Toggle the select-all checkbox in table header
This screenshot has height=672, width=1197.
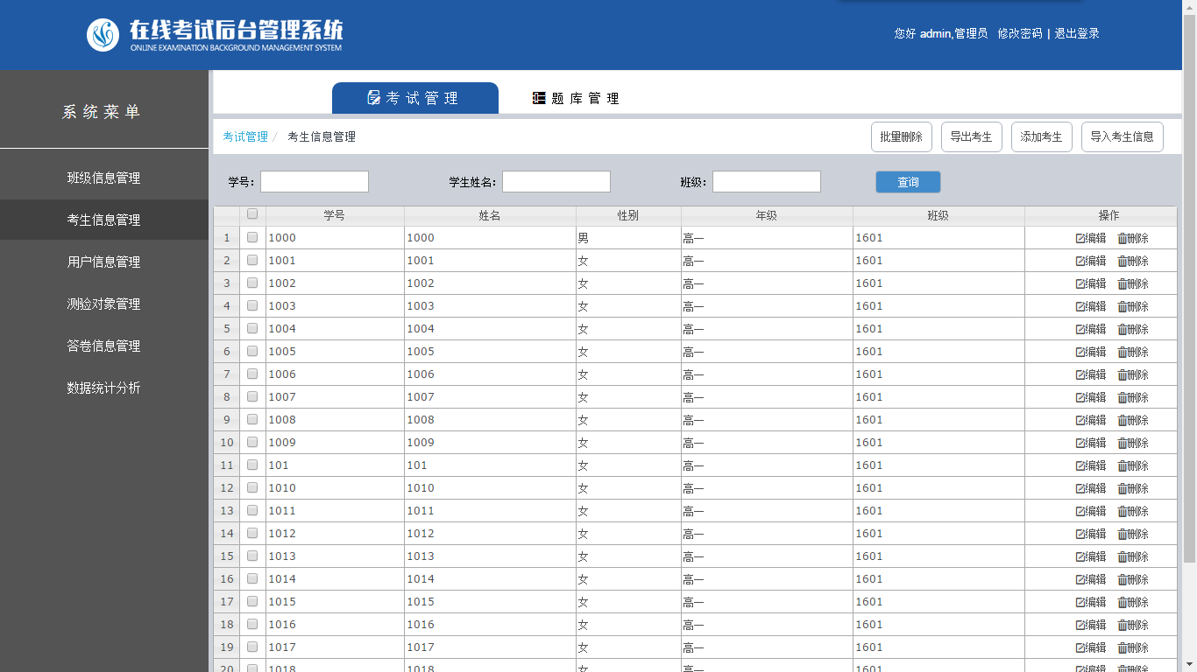pyautogui.click(x=252, y=213)
